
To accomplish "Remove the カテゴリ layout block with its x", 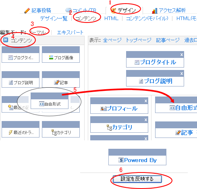I will [x=146, y=120].
